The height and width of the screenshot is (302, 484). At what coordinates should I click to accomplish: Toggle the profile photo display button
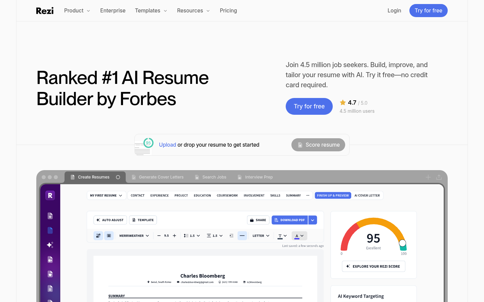109,236
